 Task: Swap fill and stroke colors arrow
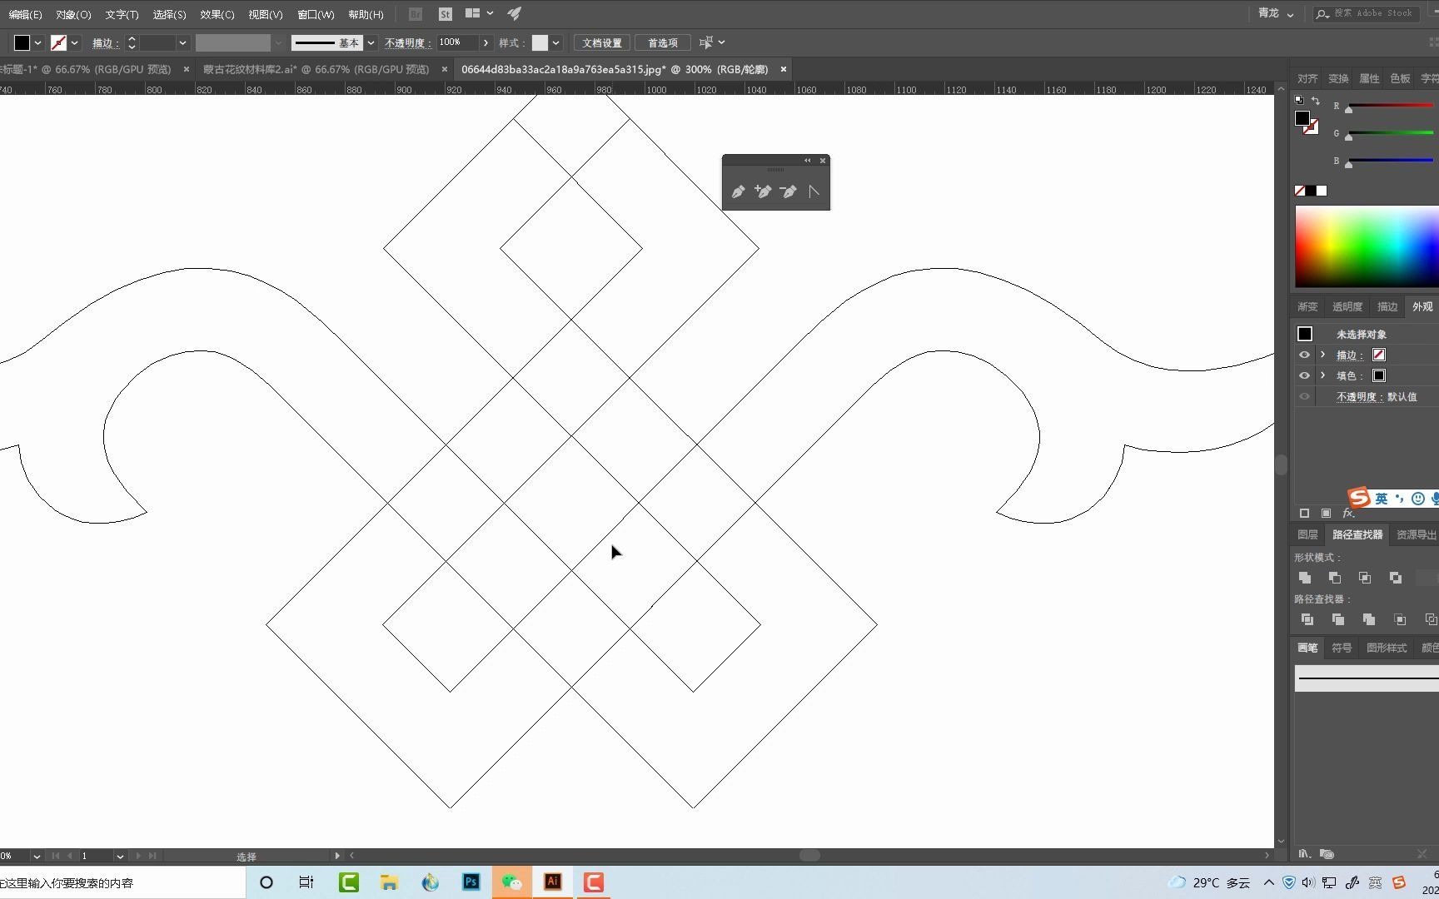(x=1316, y=101)
